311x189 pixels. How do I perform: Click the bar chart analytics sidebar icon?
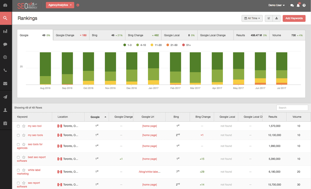[5, 31]
